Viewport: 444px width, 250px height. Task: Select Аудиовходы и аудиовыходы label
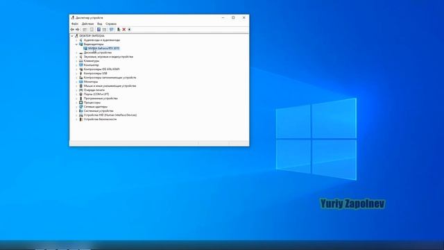[x=102, y=40]
